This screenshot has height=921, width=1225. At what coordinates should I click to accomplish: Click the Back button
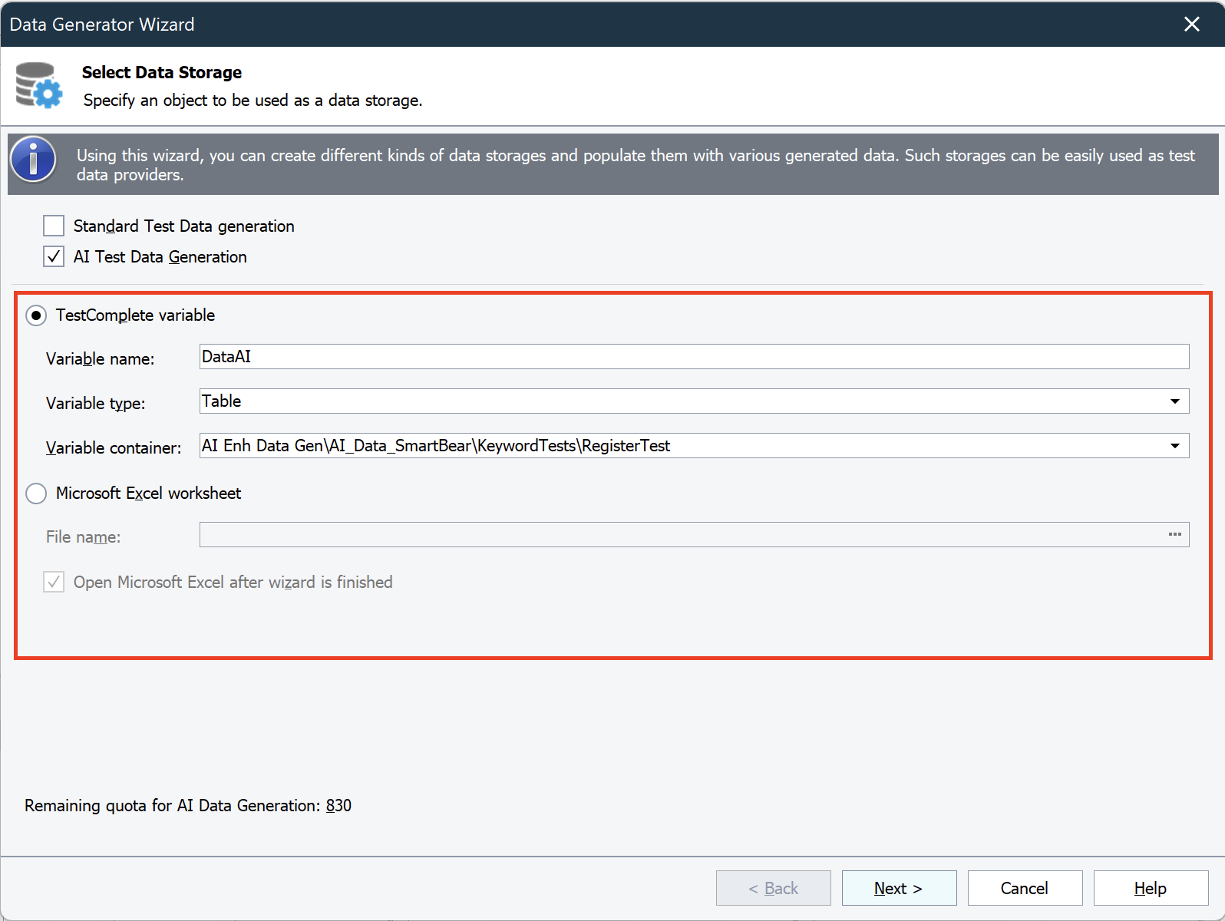pyautogui.click(x=773, y=888)
